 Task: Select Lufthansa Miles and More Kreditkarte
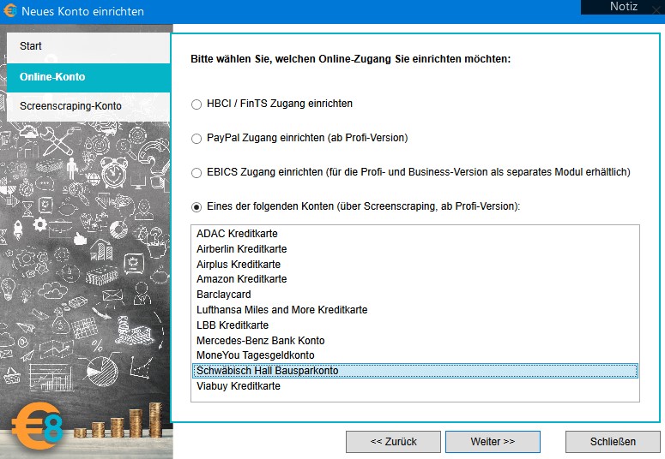point(414,309)
